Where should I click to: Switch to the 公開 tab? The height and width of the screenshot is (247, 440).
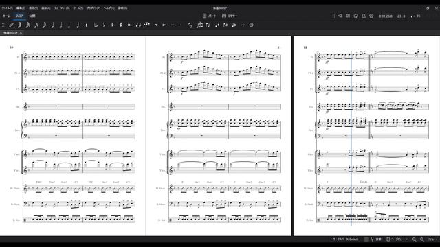[32, 16]
